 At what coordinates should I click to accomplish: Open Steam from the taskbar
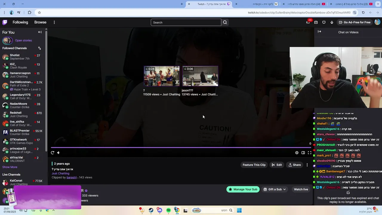click(151, 210)
